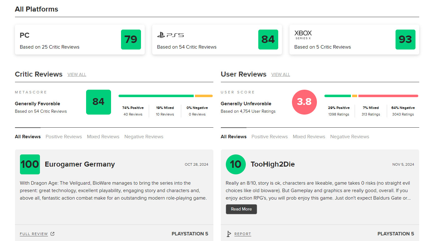The height and width of the screenshot is (241, 442).
Task: Select user All Reviews tab
Action: (x=234, y=137)
